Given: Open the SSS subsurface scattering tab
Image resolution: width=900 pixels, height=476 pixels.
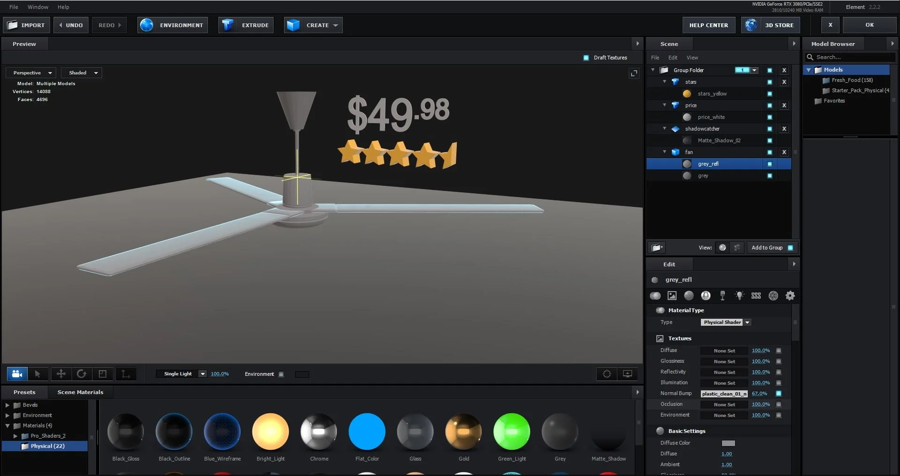Looking at the screenshot, I should click(x=756, y=295).
